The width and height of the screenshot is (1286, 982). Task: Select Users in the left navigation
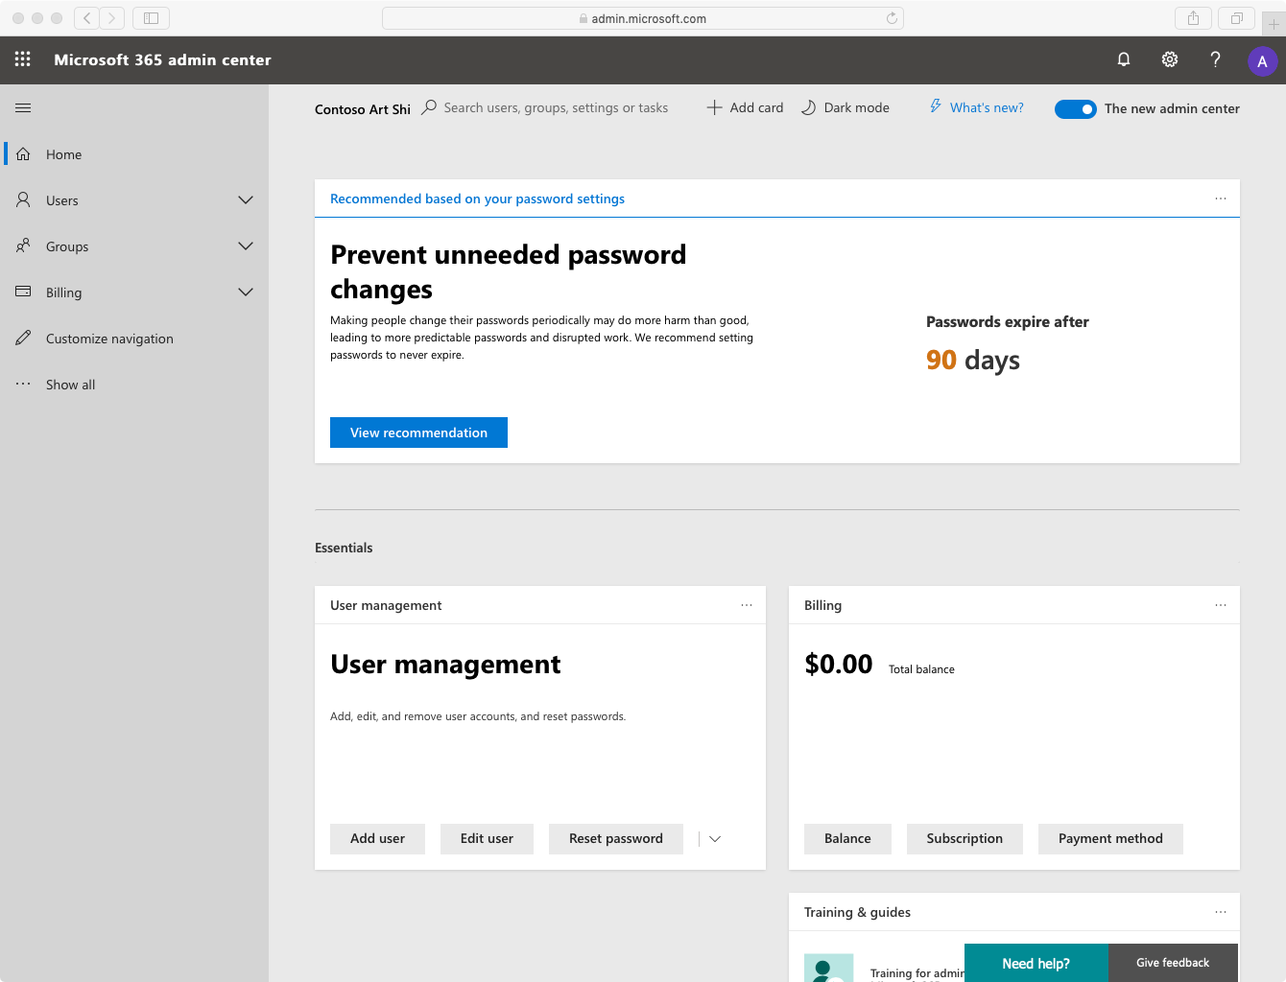click(x=134, y=200)
